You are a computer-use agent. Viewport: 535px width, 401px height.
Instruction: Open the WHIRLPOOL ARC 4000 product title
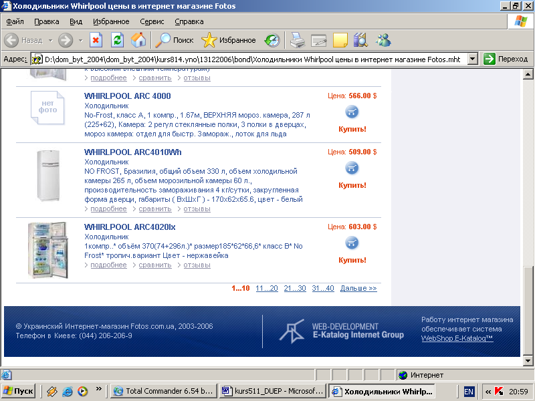127,96
